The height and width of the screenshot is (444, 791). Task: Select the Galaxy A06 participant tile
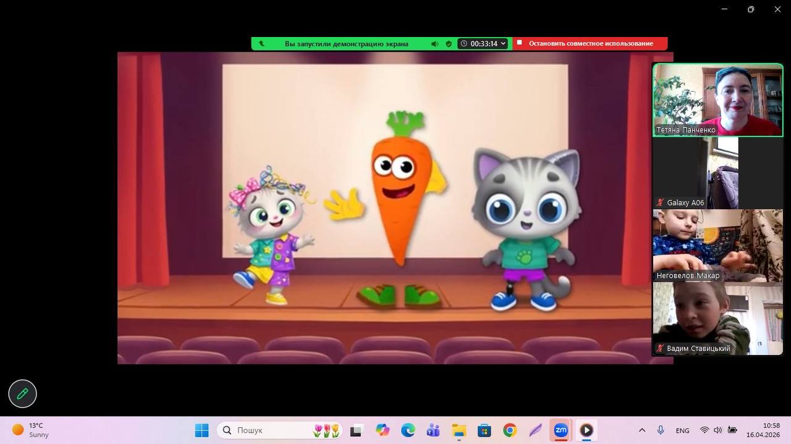tap(717, 173)
